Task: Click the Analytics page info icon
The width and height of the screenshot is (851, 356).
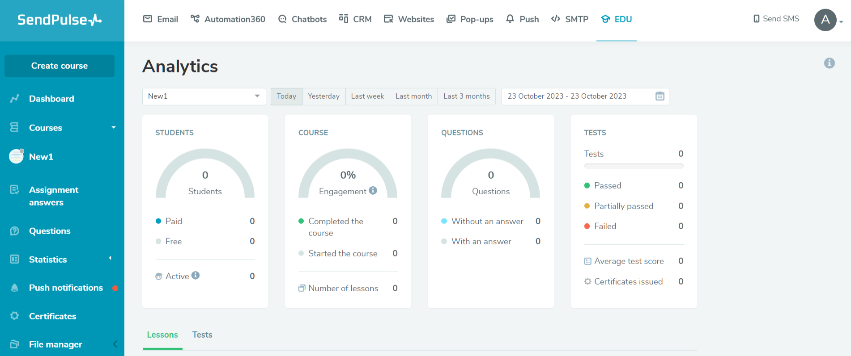Action: tap(830, 63)
